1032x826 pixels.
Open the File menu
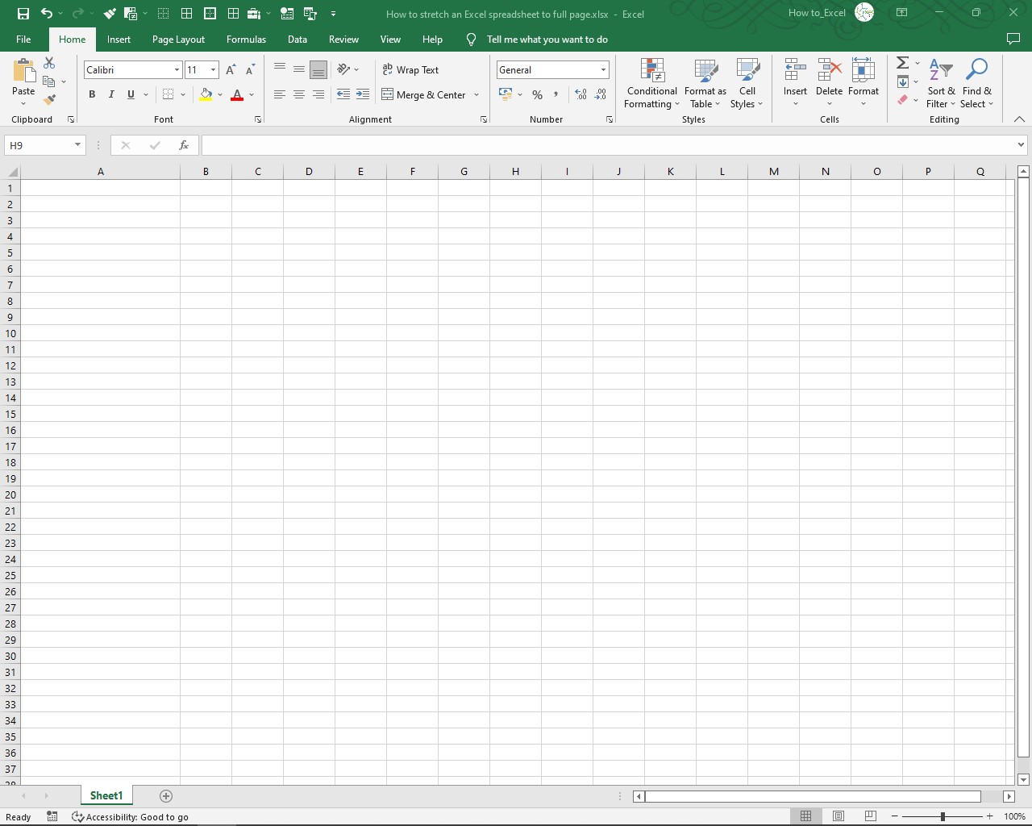[23, 39]
